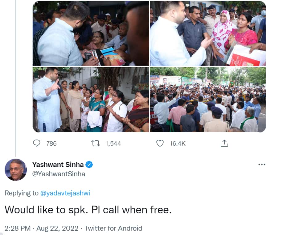Click the blue verified badge
Image resolution: width=287 pixels, height=235 pixels.
pyautogui.click(x=89, y=164)
